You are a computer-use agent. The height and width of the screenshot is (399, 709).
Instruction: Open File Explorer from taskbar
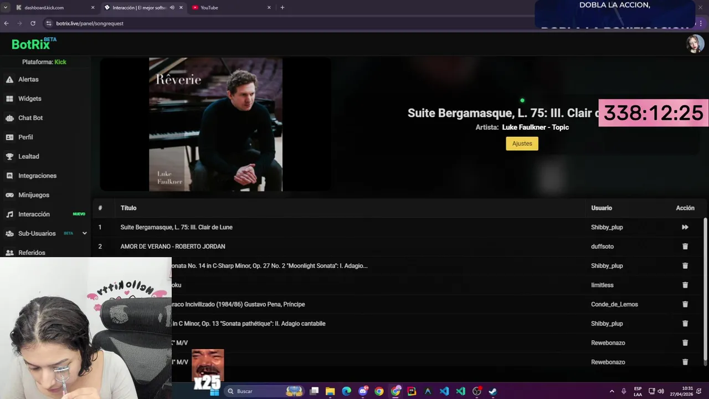pyautogui.click(x=330, y=391)
